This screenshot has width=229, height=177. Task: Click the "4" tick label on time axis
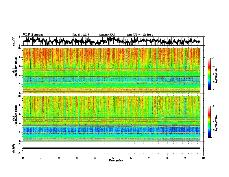[95, 158]
